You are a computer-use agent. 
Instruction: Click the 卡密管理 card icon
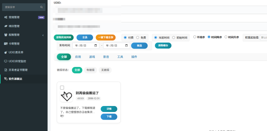click(x=6, y=44)
